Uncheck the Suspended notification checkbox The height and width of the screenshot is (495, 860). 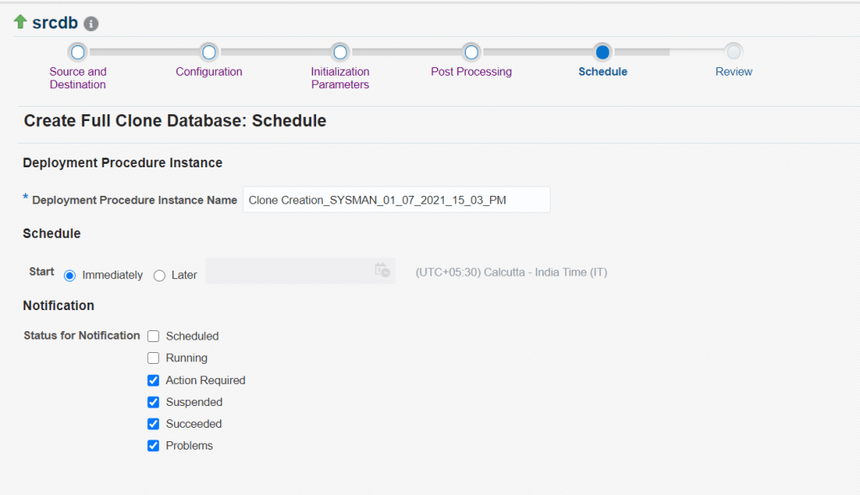click(x=153, y=402)
